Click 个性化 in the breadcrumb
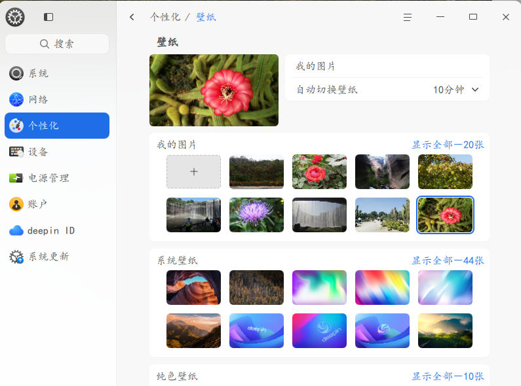 165,17
